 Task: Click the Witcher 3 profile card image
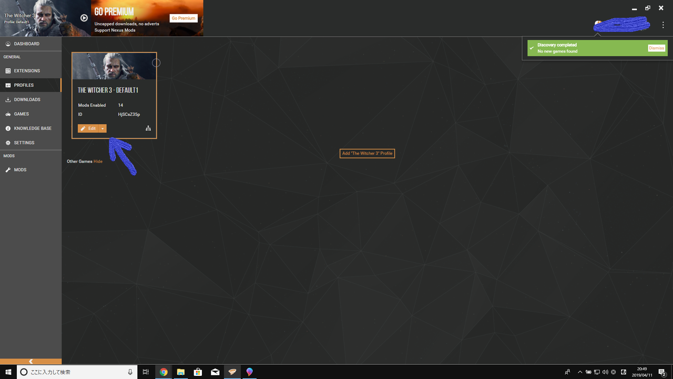pyautogui.click(x=114, y=66)
